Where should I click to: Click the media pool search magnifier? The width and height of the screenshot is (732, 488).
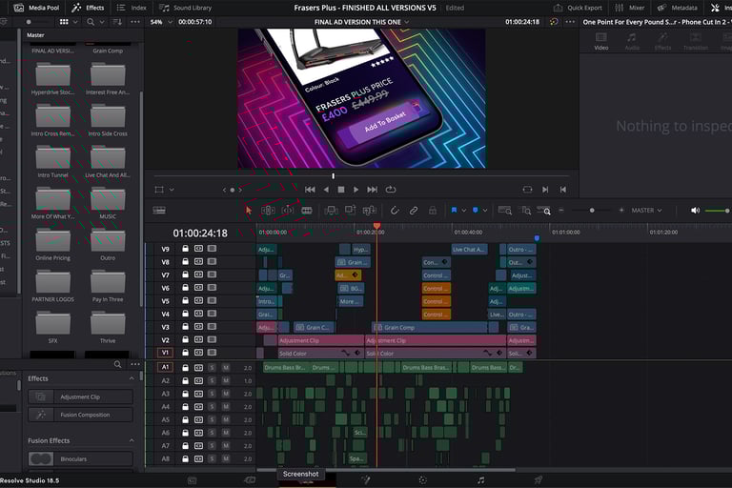91,22
